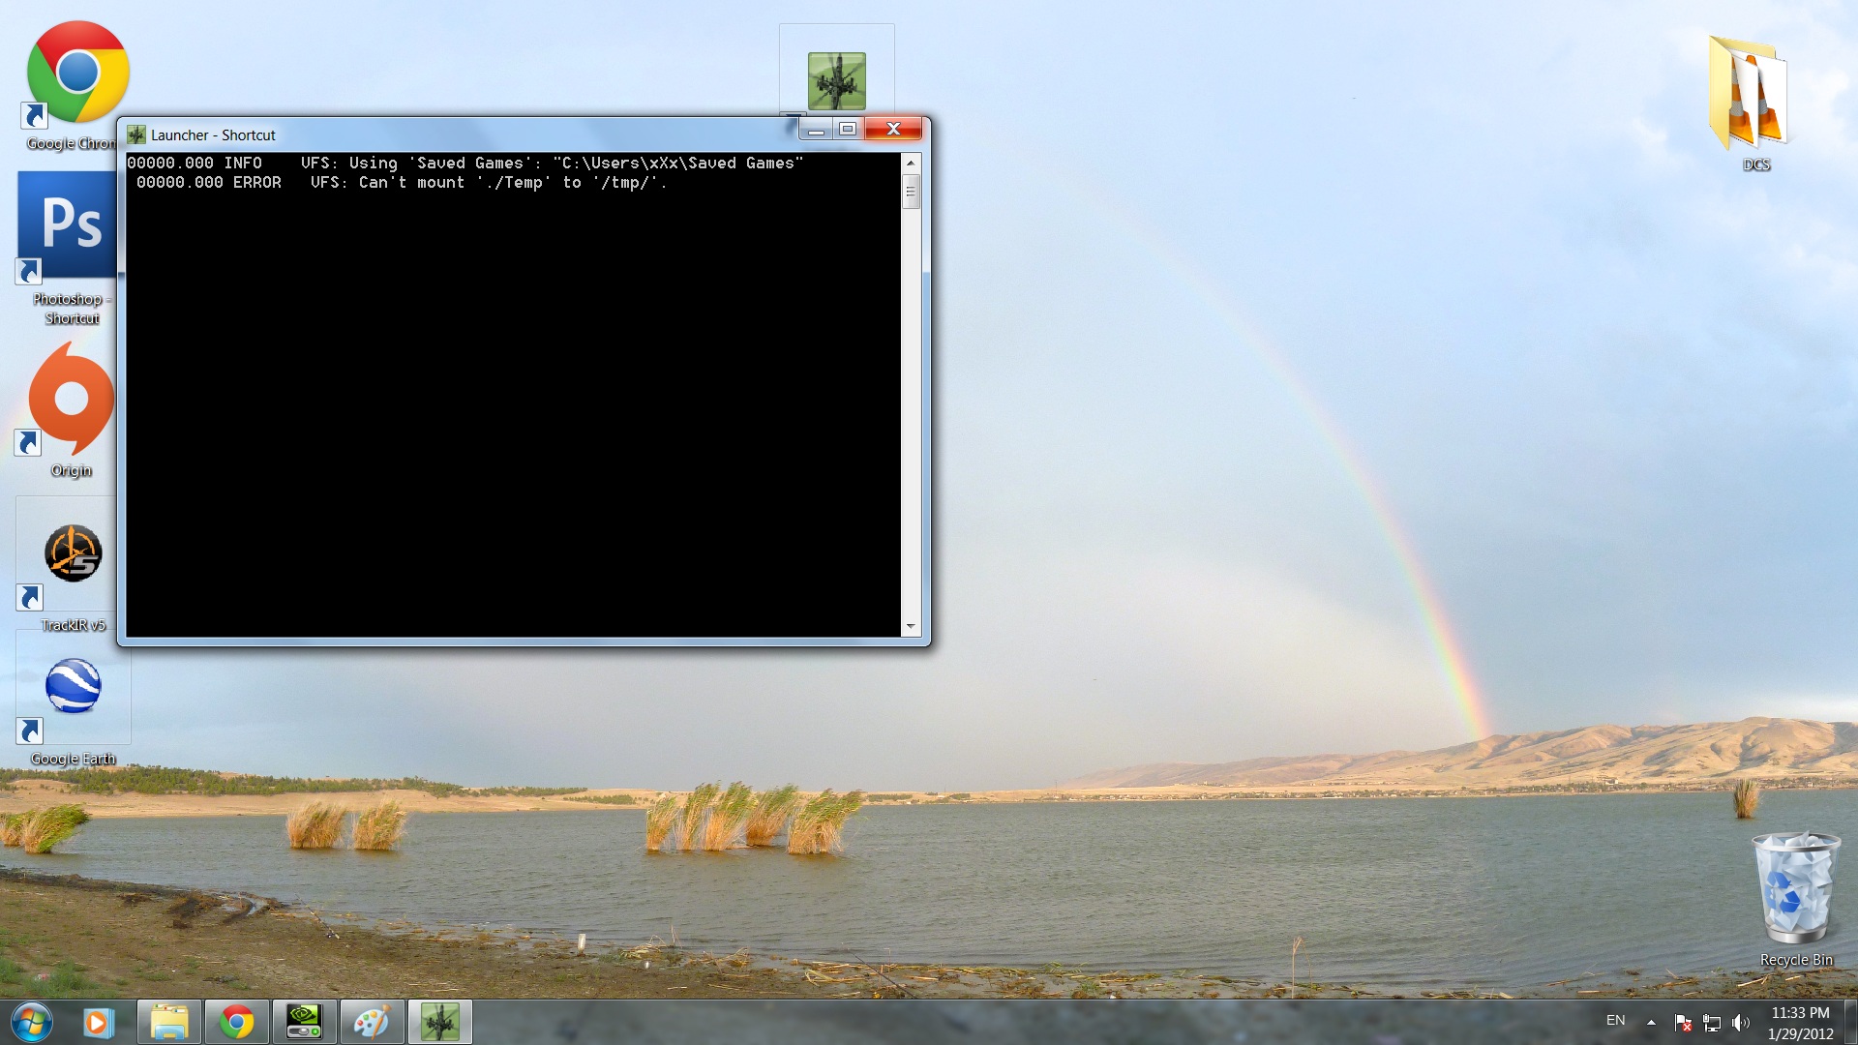
Task: Open Google Earth desktop icon
Action: pos(73,687)
